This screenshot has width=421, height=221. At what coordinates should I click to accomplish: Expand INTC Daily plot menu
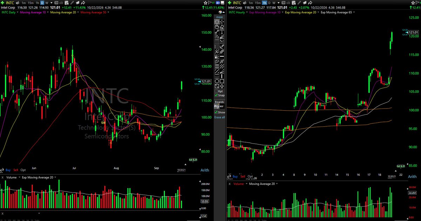(18, 12)
